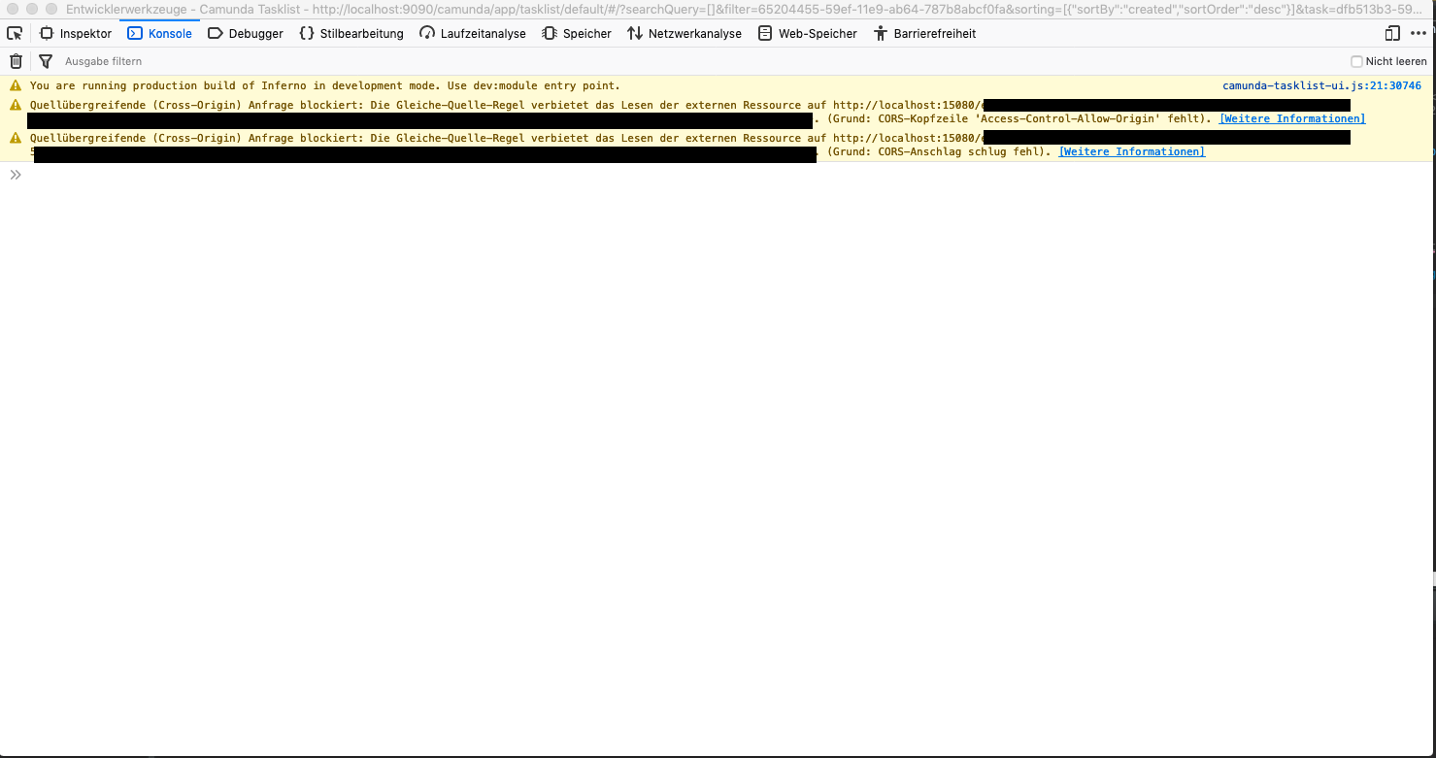Open the Web-Speicher tab
Screen dimensions: 1436x758
point(808,33)
